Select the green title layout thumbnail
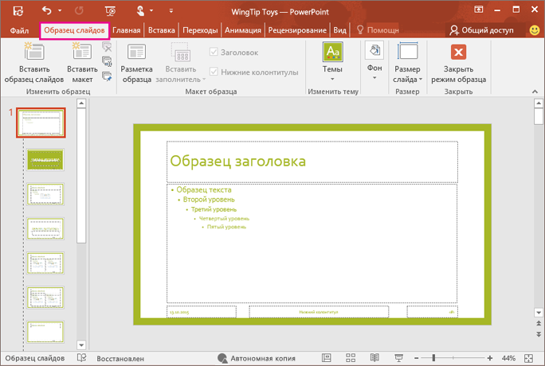The width and height of the screenshot is (545, 366). (x=45, y=160)
